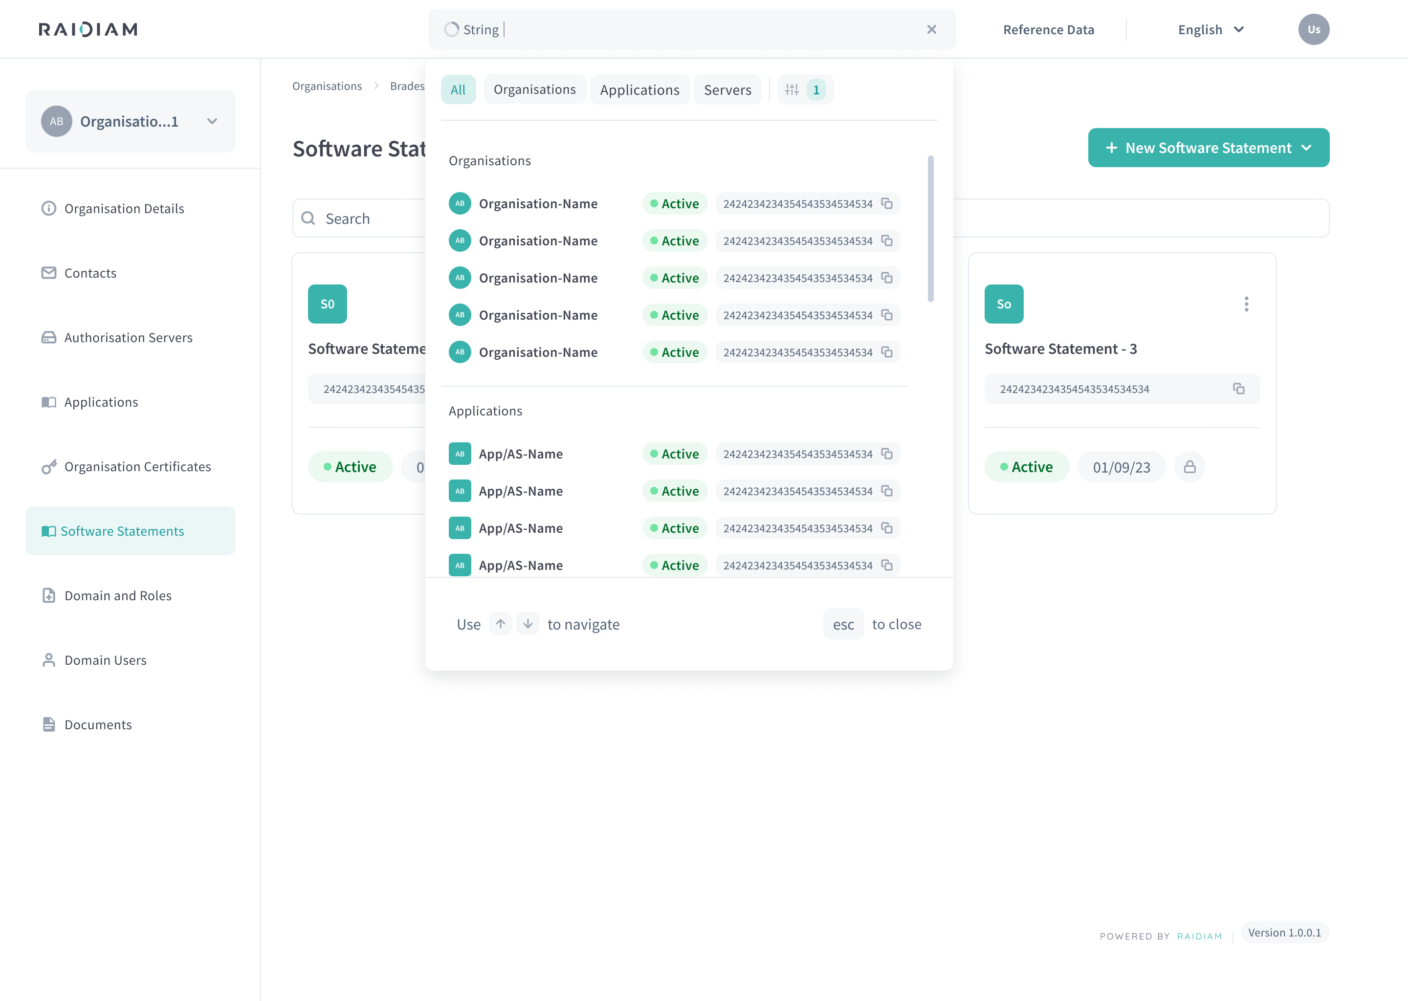Click Organisations breadcrumb link

(327, 86)
